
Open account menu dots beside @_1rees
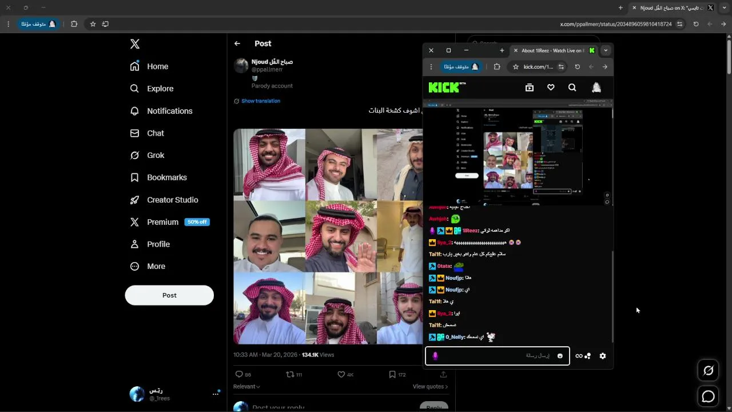[x=216, y=394]
